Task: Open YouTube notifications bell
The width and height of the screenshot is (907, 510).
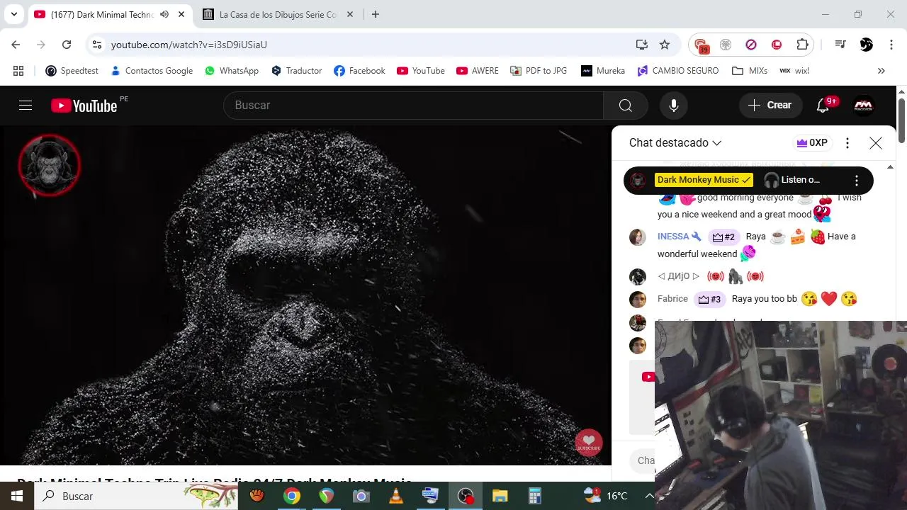Action: point(823,106)
